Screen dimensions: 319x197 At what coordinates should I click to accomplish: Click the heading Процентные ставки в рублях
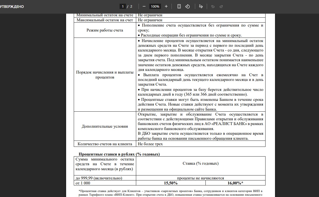click(x=119, y=154)
